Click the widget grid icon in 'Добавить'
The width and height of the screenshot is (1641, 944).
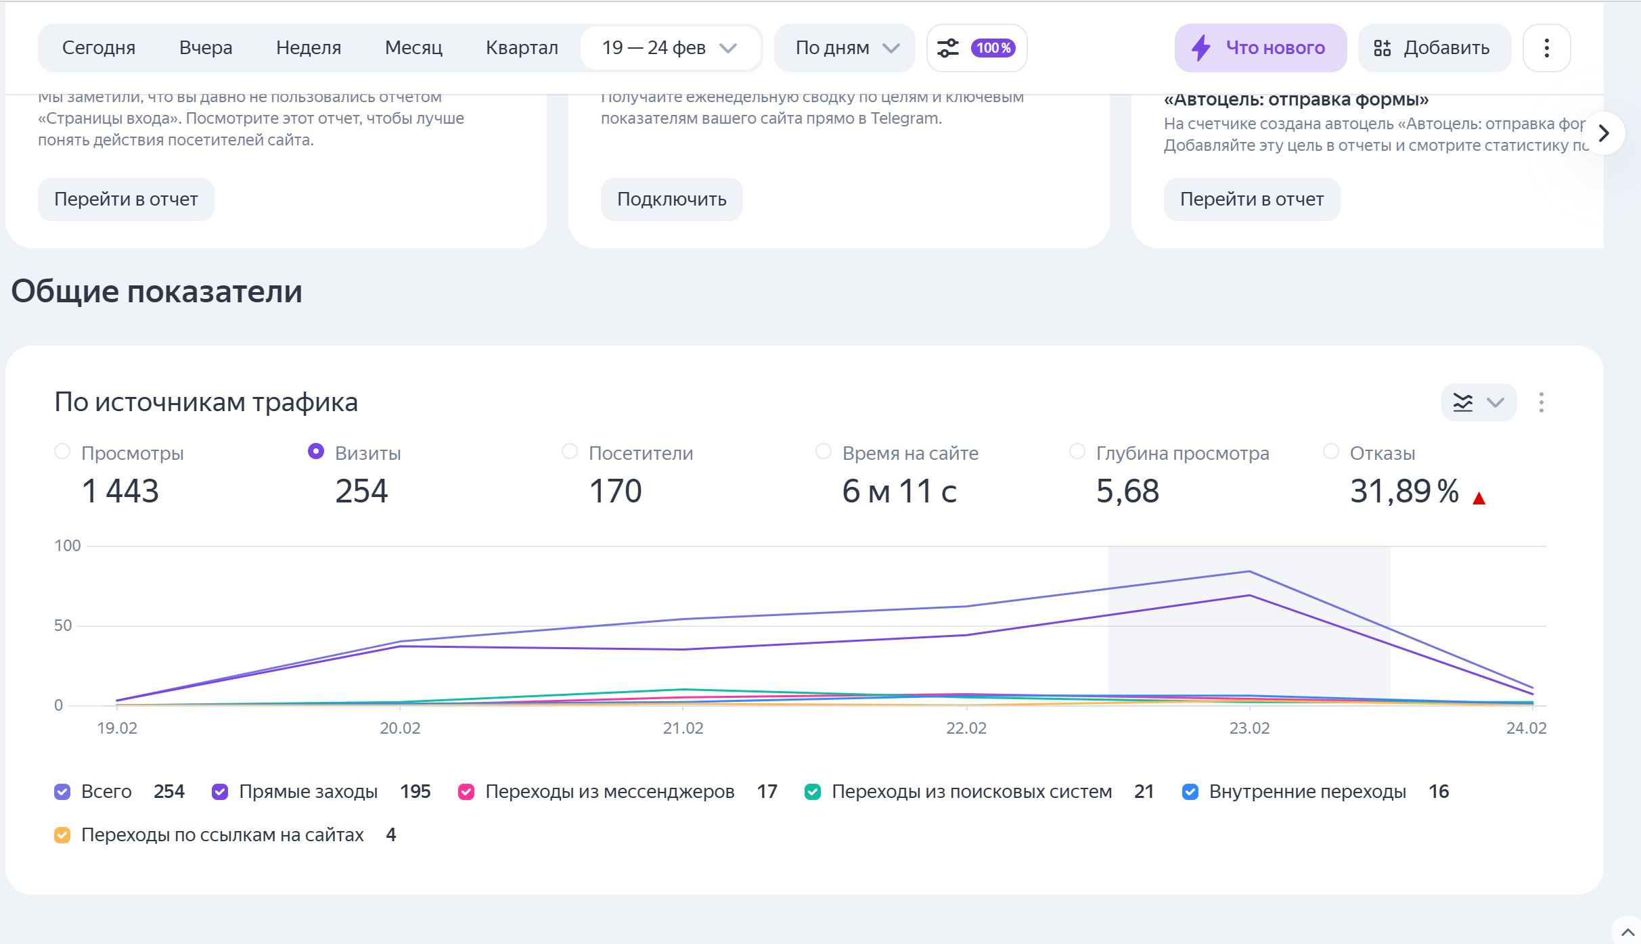point(1382,48)
